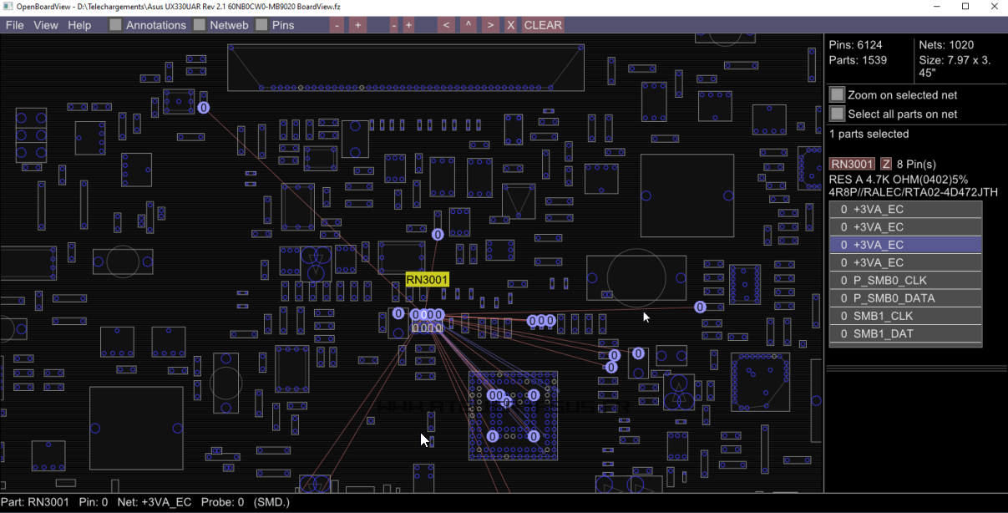Viewport: 1008px width, 513px height.
Task: Select the P_SMB0_CLK pin row
Action: pyautogui.click(x=905, y=281)
